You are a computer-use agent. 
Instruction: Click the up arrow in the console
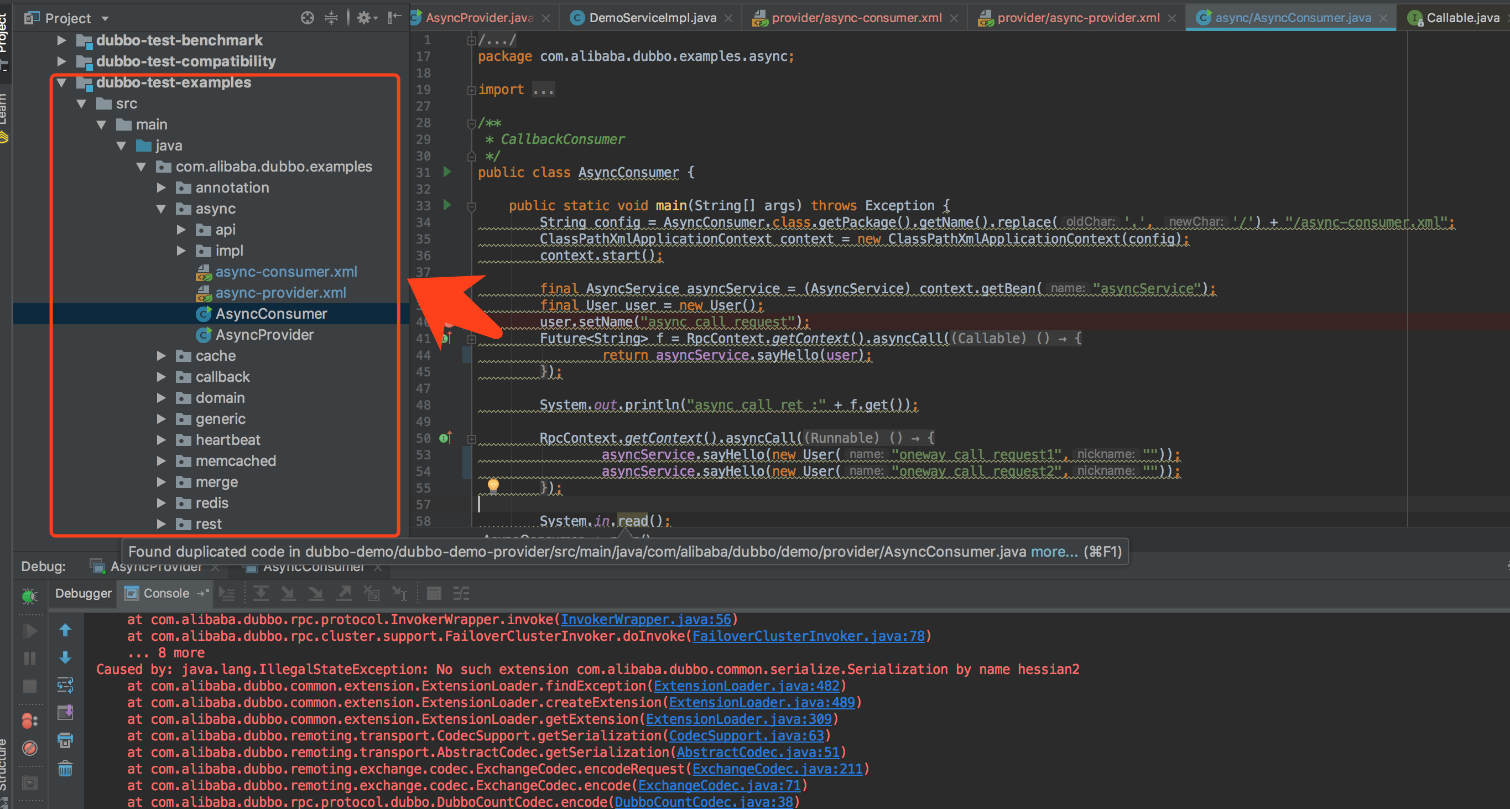(x=65, y=630)
